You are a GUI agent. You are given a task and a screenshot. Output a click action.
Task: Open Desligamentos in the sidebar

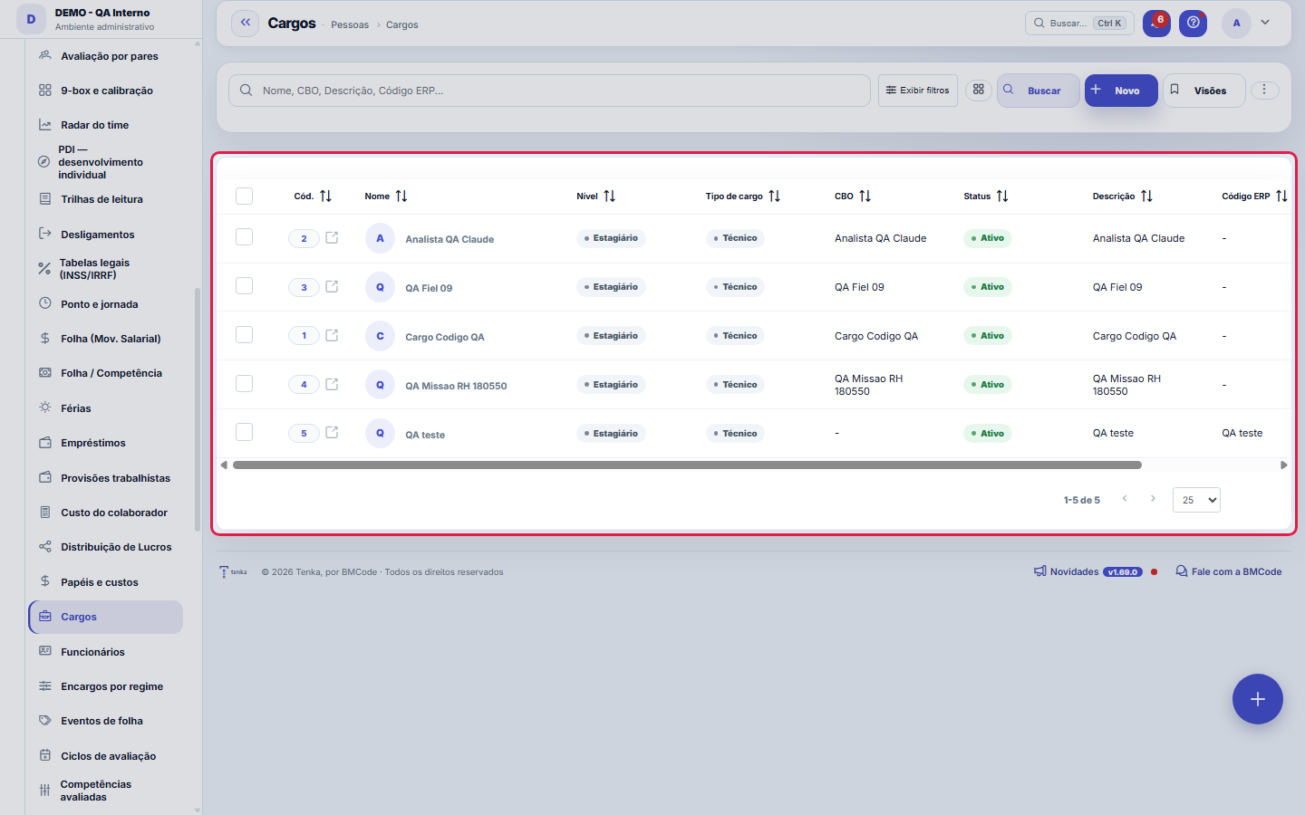pos(105,235)
